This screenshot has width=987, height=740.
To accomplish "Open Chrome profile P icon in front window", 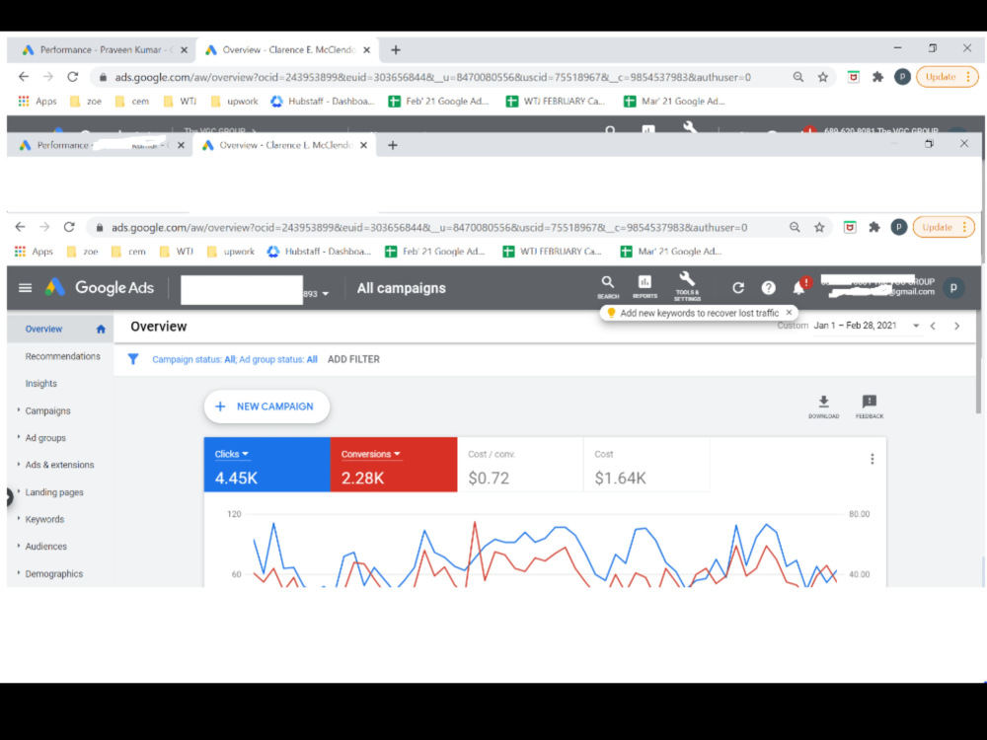I will pos(898,227).
